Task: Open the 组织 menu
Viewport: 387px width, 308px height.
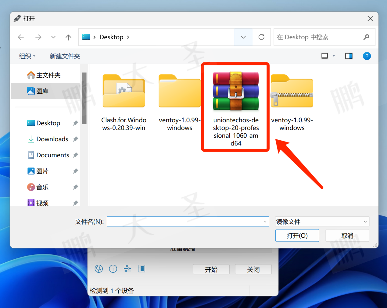Action: pos(27,56)
